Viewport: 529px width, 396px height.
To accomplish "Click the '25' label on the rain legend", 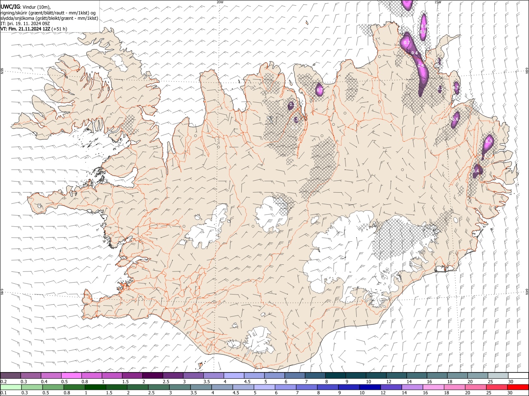I will click(x=489, y=393).
